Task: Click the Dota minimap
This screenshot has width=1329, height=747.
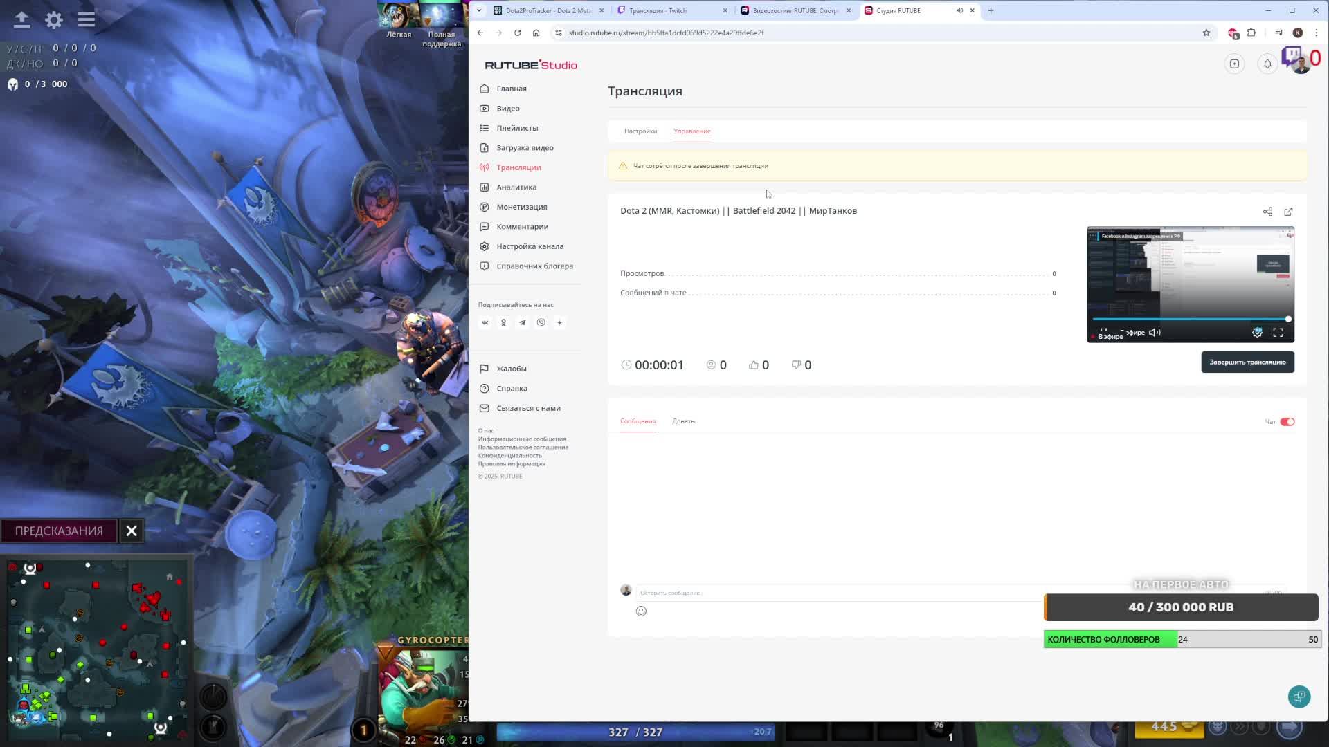Action: tap(97, 650)
